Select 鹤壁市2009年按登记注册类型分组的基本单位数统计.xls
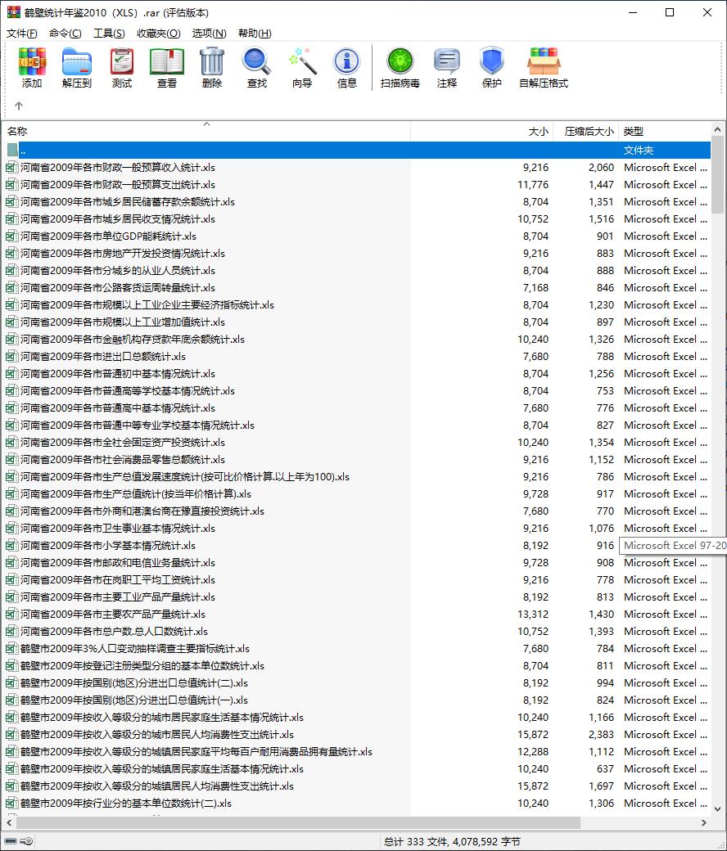The height and width of the screenshot is (851, 727). pos(142,666)
